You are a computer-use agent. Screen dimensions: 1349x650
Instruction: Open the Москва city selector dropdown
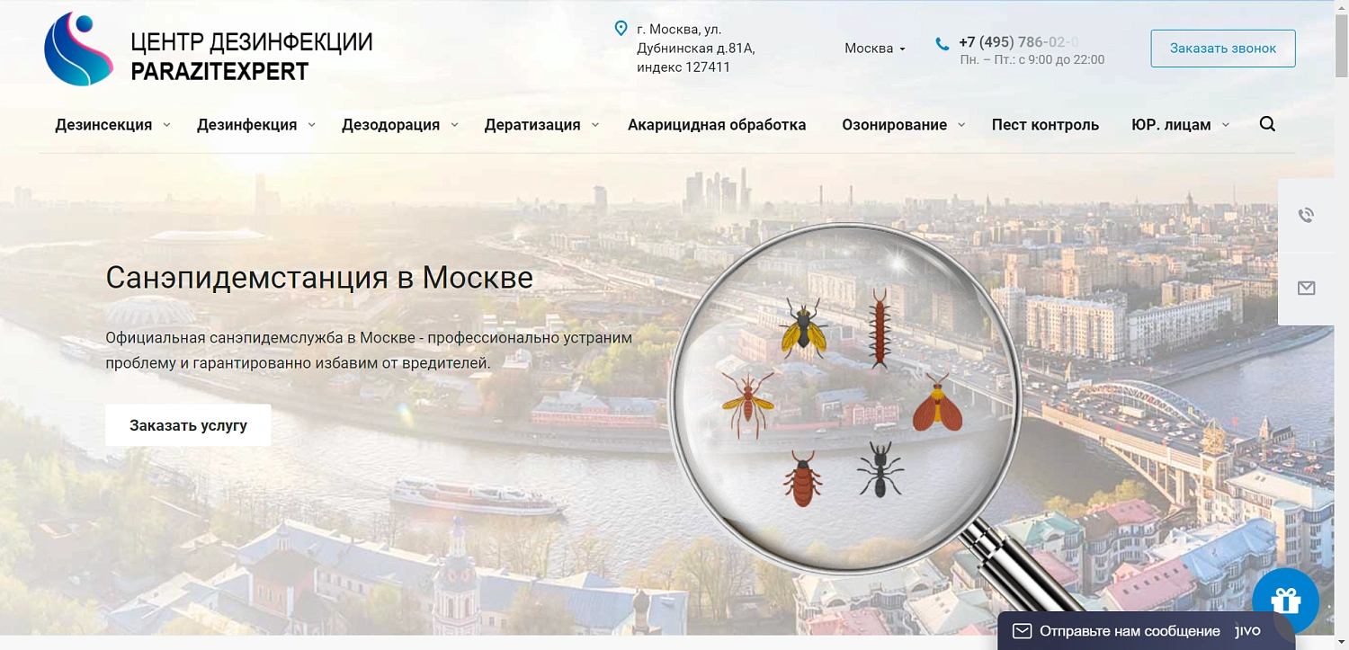coord(873,48)
